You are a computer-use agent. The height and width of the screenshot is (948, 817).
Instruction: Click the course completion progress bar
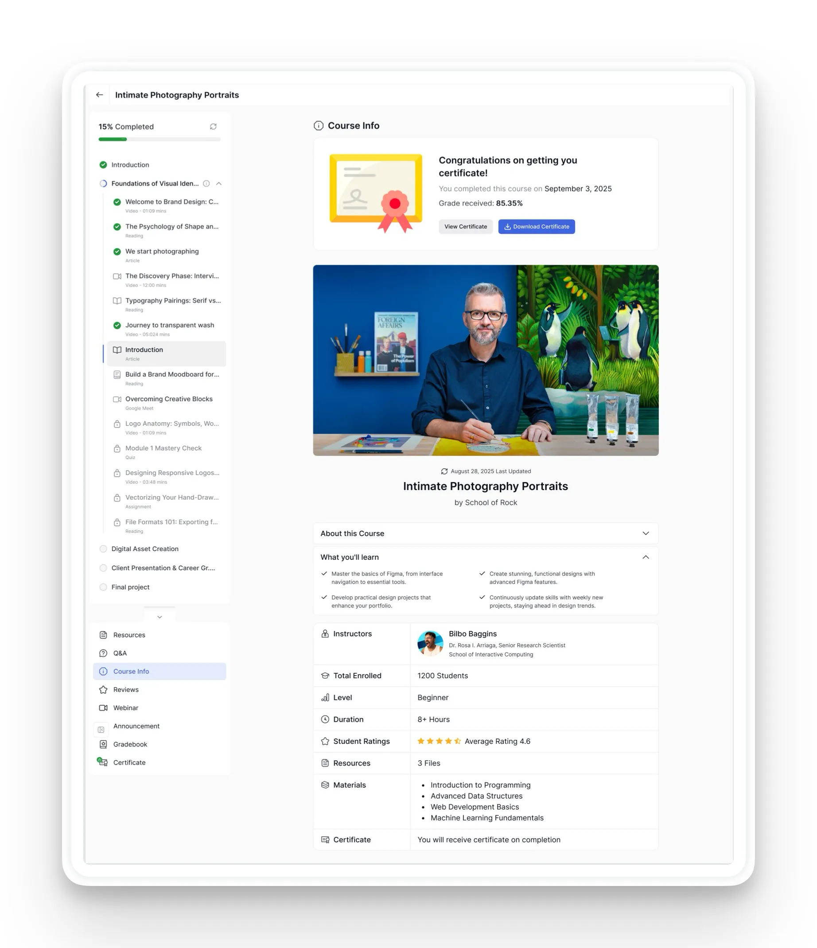160,139
